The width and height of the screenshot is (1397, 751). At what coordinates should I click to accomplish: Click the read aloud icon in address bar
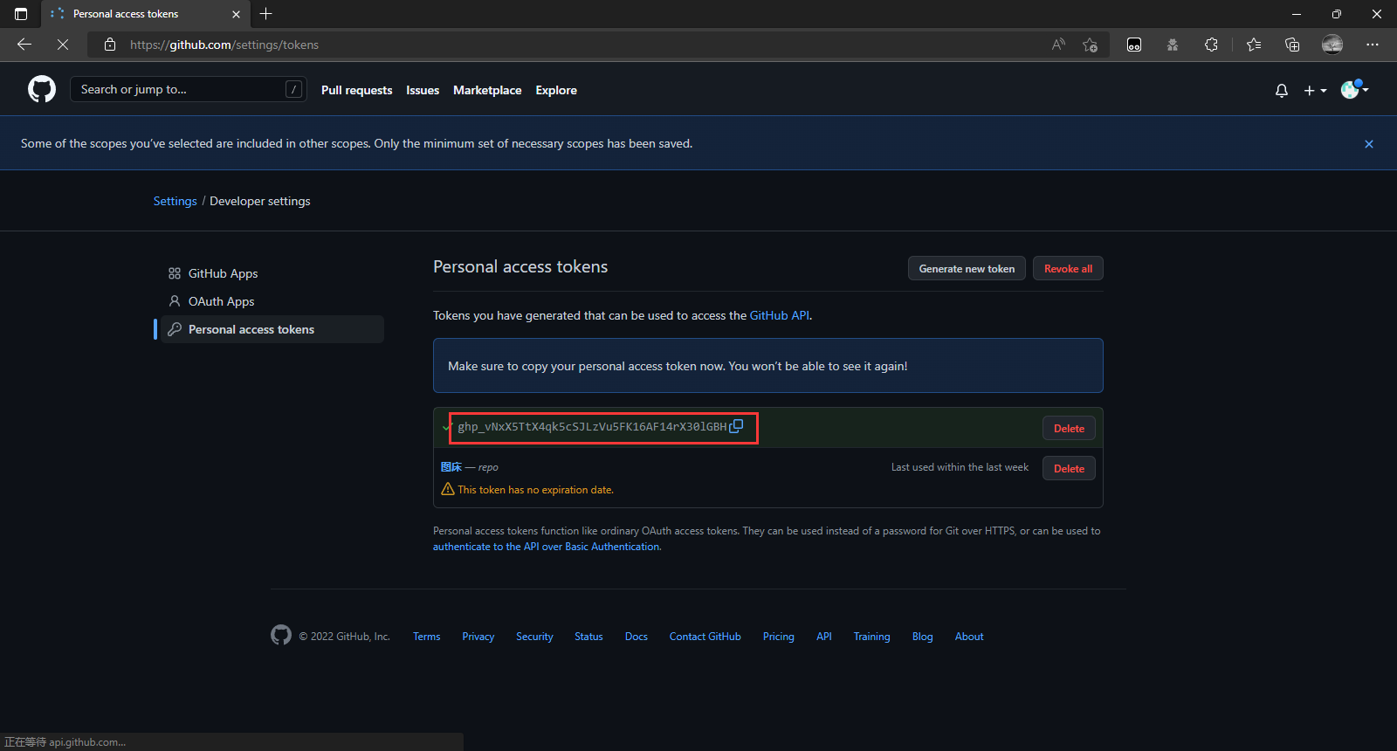click(x=1058, y=45)
